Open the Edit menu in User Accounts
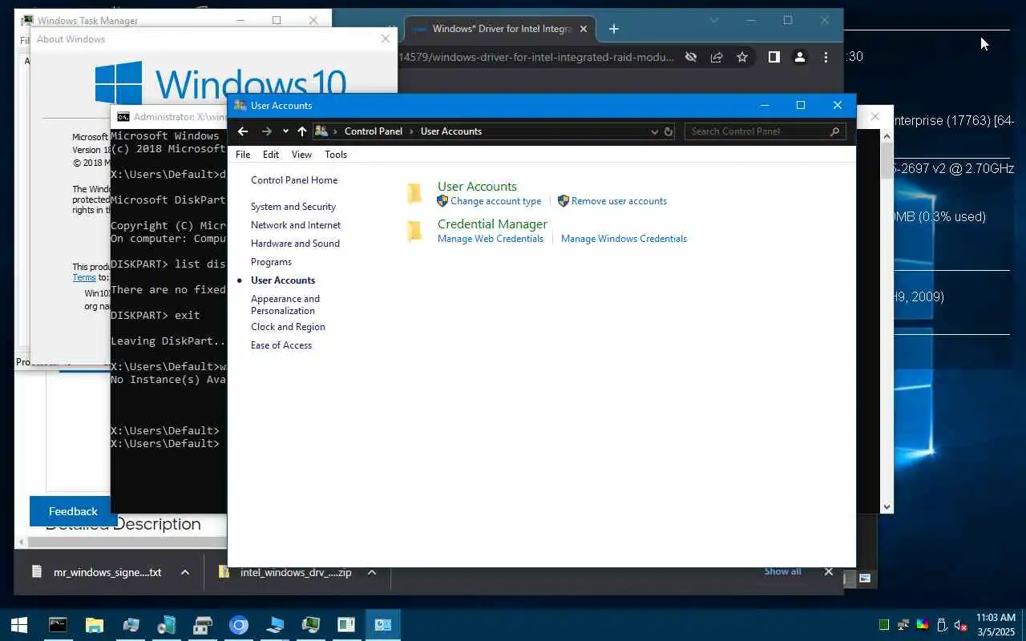Viewport: 1026px width, 641px height. 271,155
